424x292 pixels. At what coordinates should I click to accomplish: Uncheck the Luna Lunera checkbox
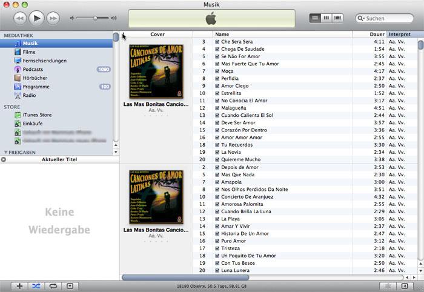click(217, 270)
